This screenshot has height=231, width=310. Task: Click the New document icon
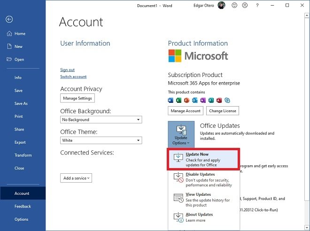[x=9, y=46]
